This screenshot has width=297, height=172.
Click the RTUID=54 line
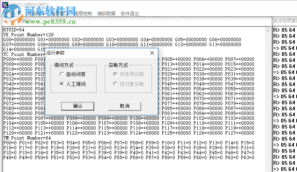[14, 30]
